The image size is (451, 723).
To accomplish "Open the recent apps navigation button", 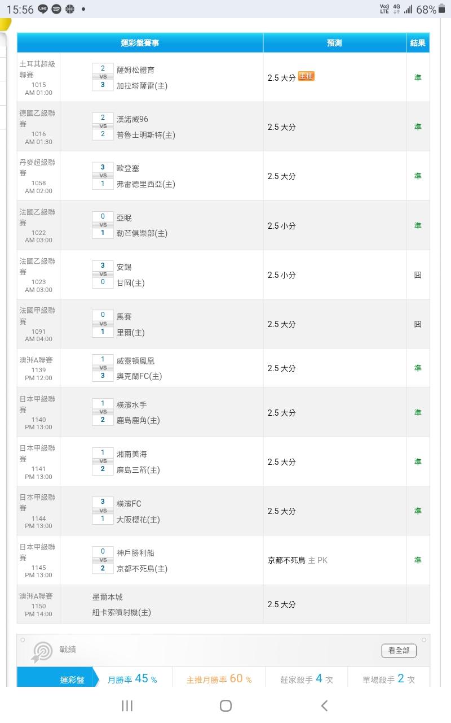I will pos(127,705).
